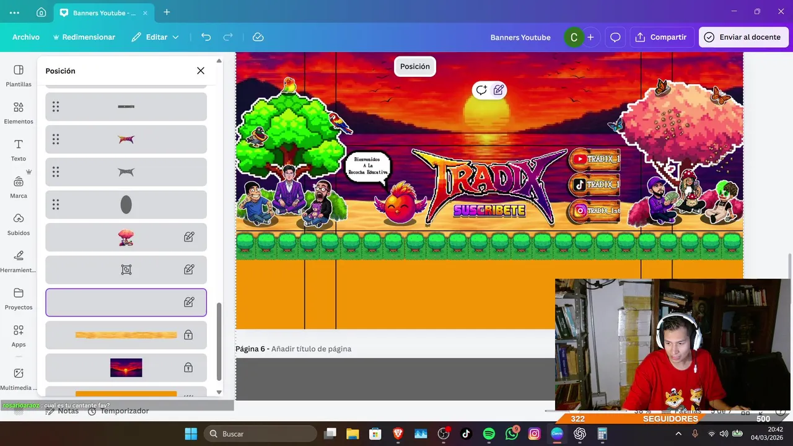Open the Marca brand panel

(x=19, y=187)
